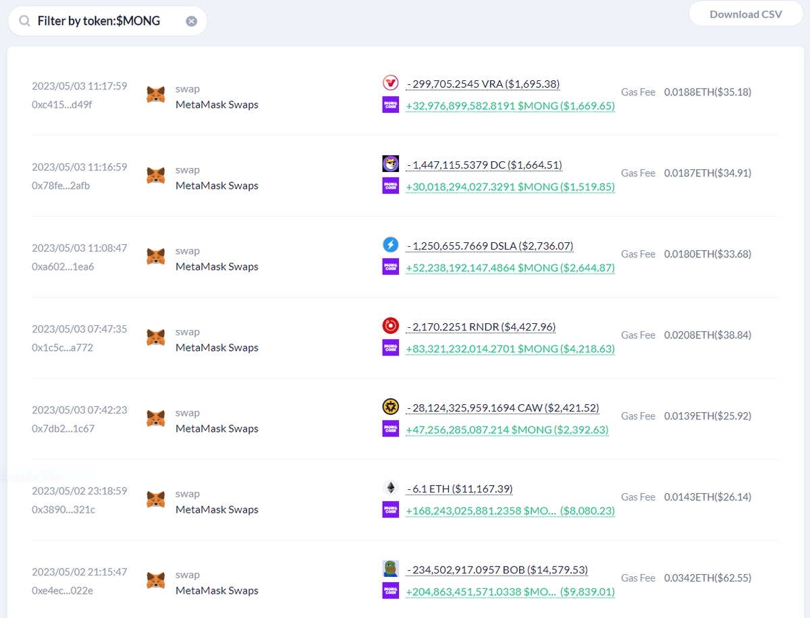
Task: Open +47,256,285,087.214 $MONG amount link
Action: coord(507,430)
